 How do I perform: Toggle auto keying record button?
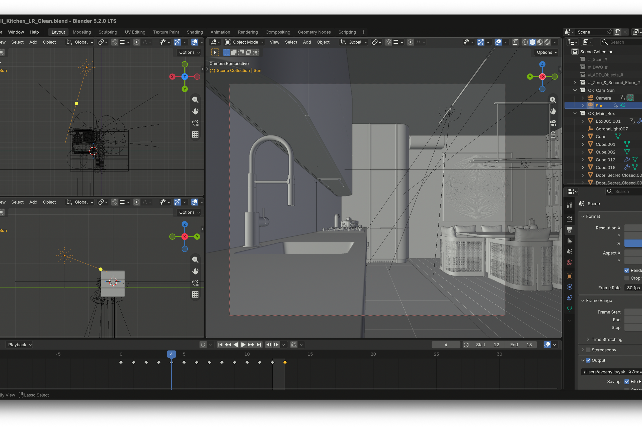[x=203, y=345]
